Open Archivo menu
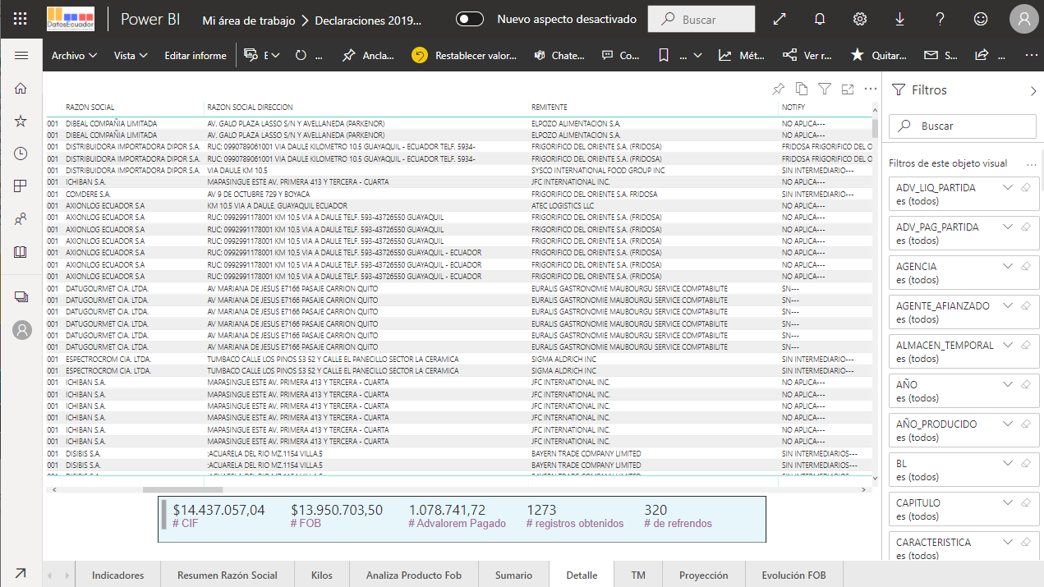Viewport: 1044px width, 587px height. pos(75,55)
